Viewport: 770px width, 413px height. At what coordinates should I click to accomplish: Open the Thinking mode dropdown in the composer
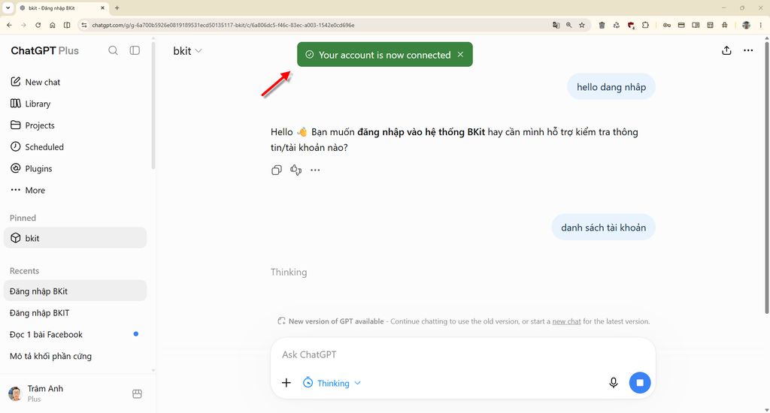(x=332, y=383)
